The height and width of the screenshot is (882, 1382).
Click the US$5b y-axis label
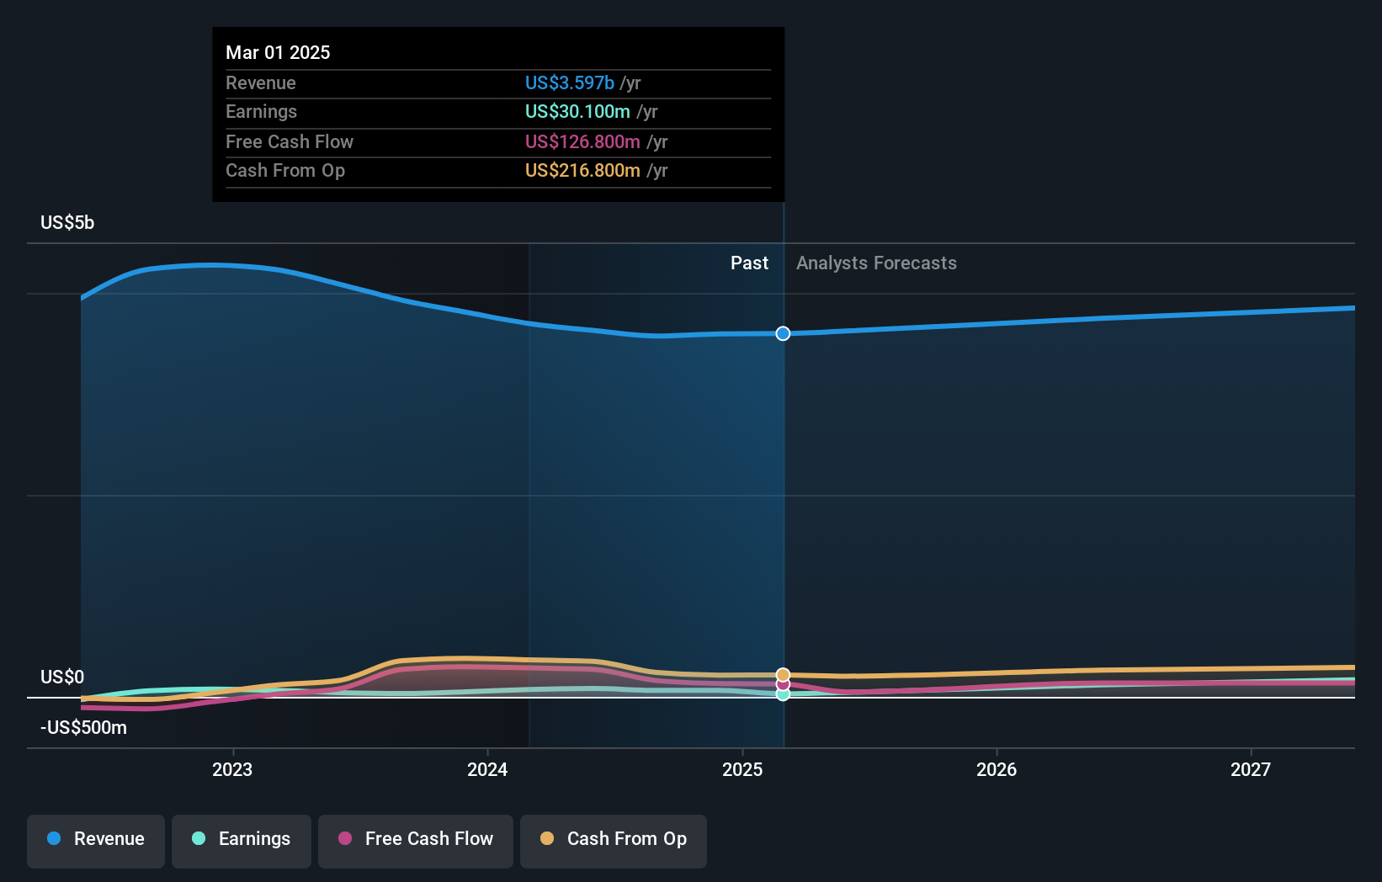[x=67, y=222]
